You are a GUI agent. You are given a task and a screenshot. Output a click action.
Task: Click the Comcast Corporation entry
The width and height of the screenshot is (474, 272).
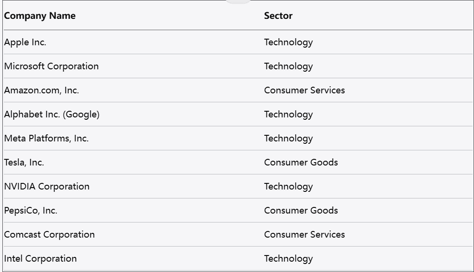tap(50, 235)
